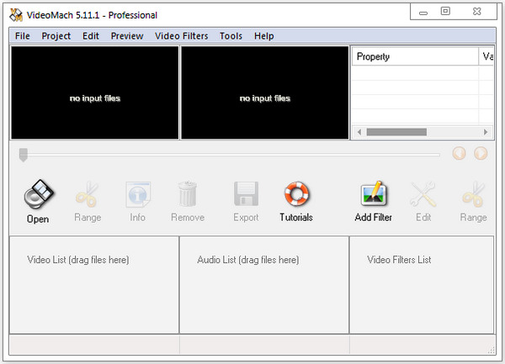Viewport: 505px width, 364px height.
Task: Select the video Range scissors icon
Action: click(88, 196)
